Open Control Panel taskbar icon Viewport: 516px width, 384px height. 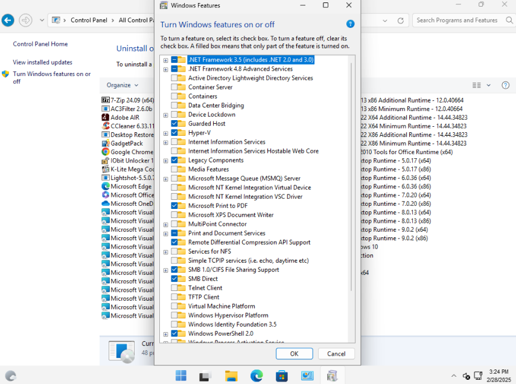[307, 376]
